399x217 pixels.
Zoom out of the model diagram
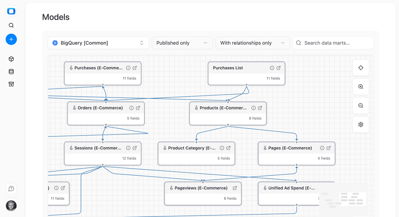361,106
